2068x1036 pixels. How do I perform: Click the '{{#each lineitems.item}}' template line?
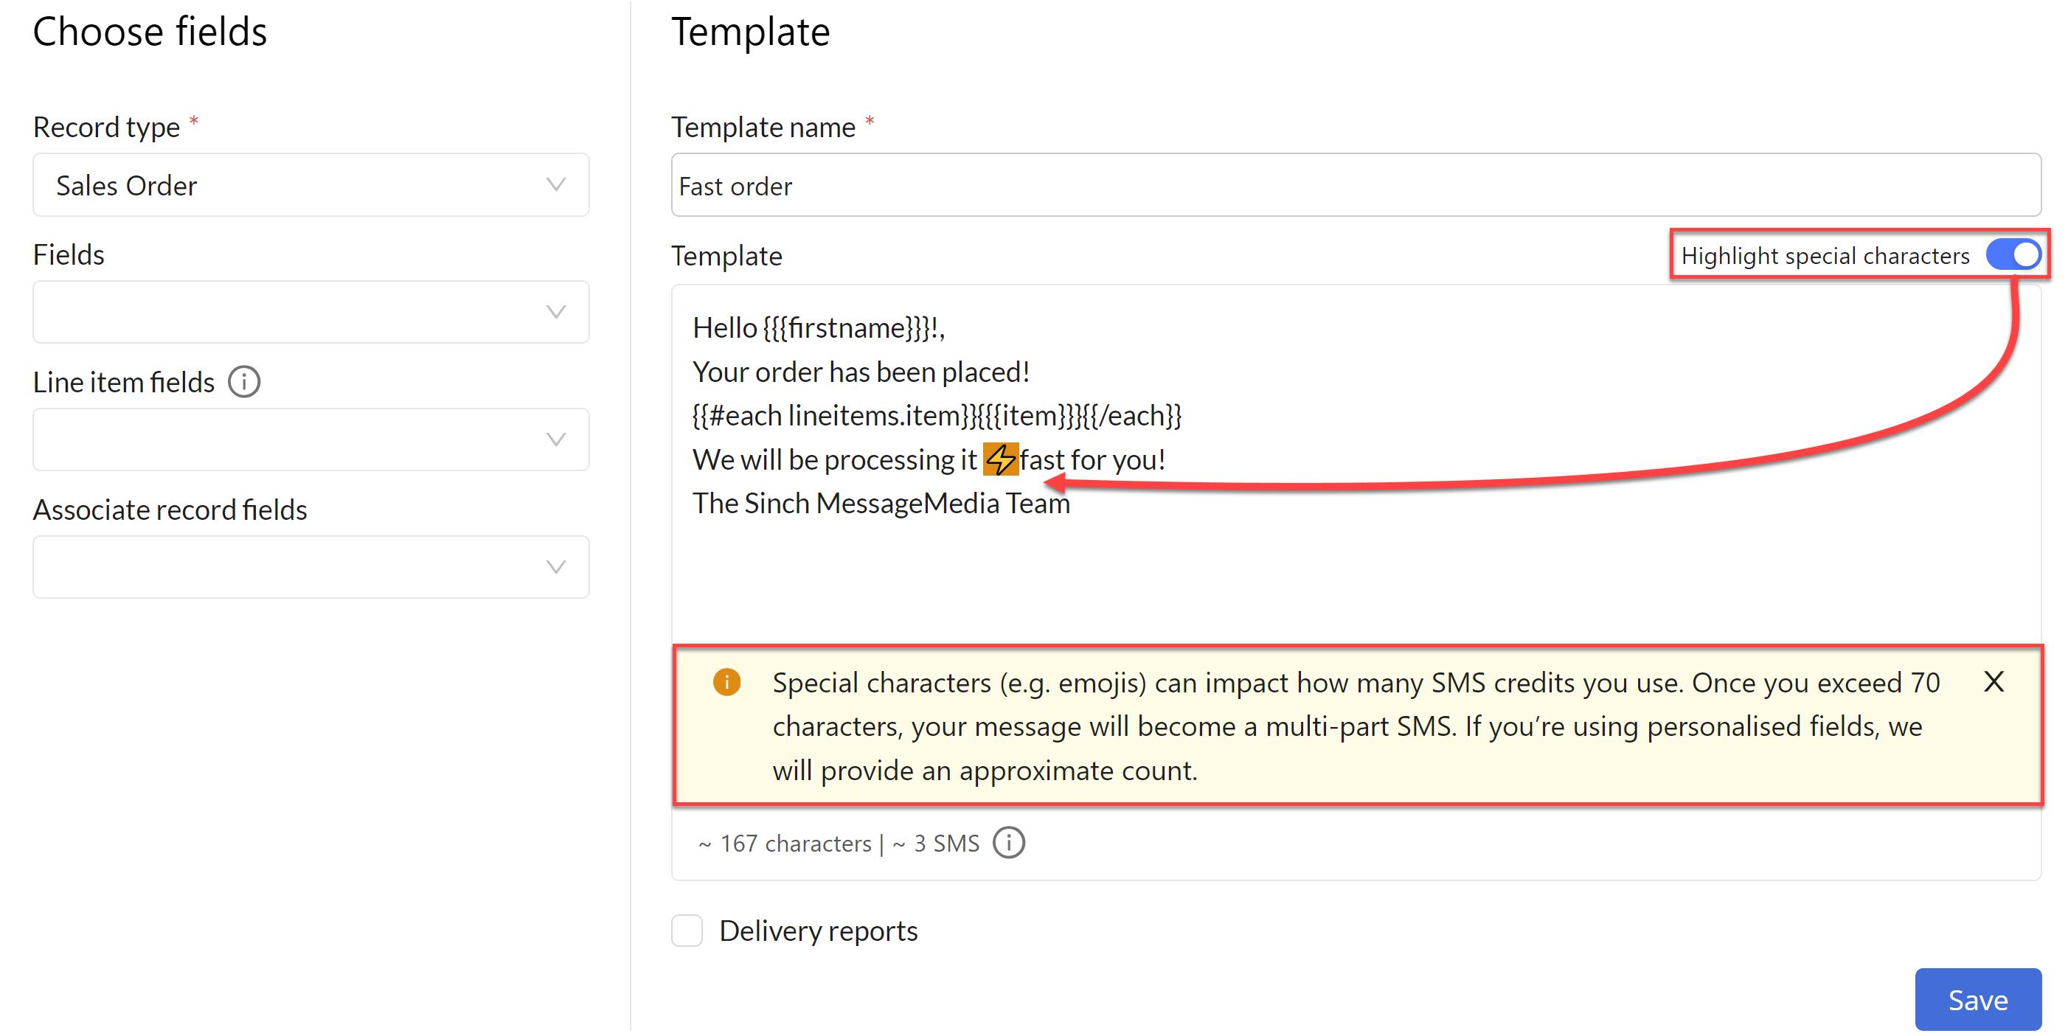coord(937,416)
